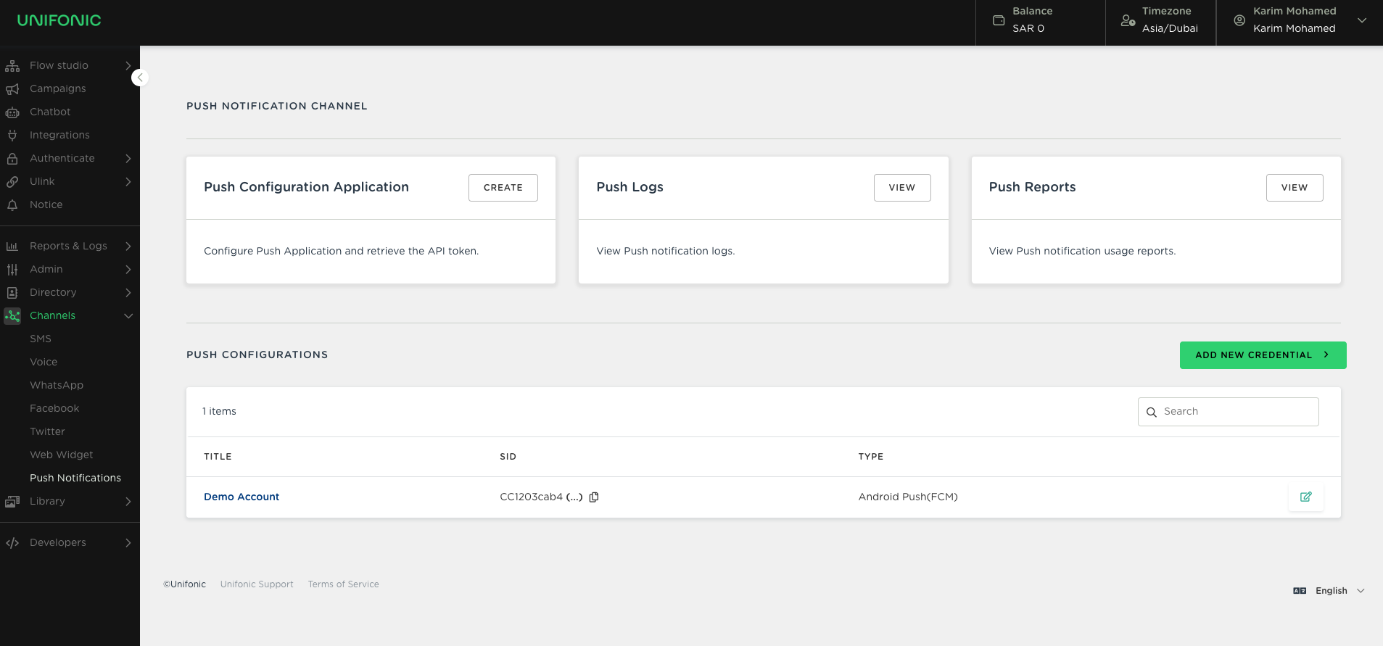Screen dimensions: 1383x646
Task: Collapse the sidebar with the arrow button
Action: 140,78
